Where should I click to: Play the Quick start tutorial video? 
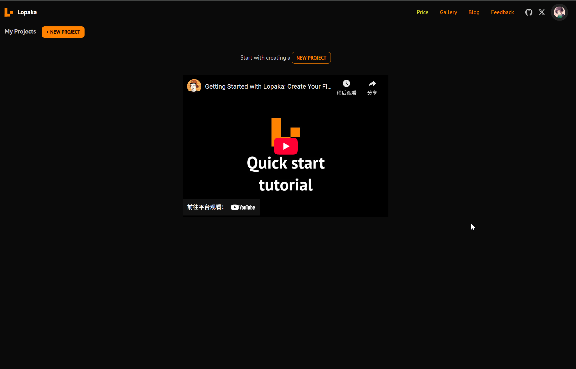point(286,146)
